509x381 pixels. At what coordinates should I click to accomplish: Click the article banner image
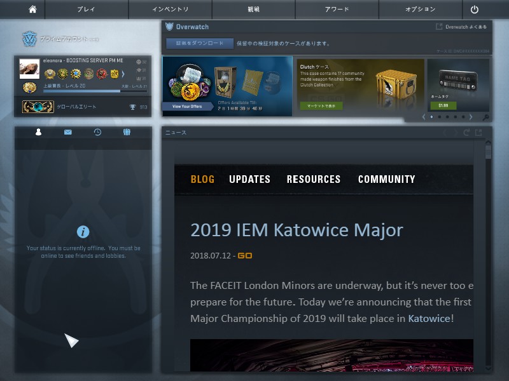[331, 355]
